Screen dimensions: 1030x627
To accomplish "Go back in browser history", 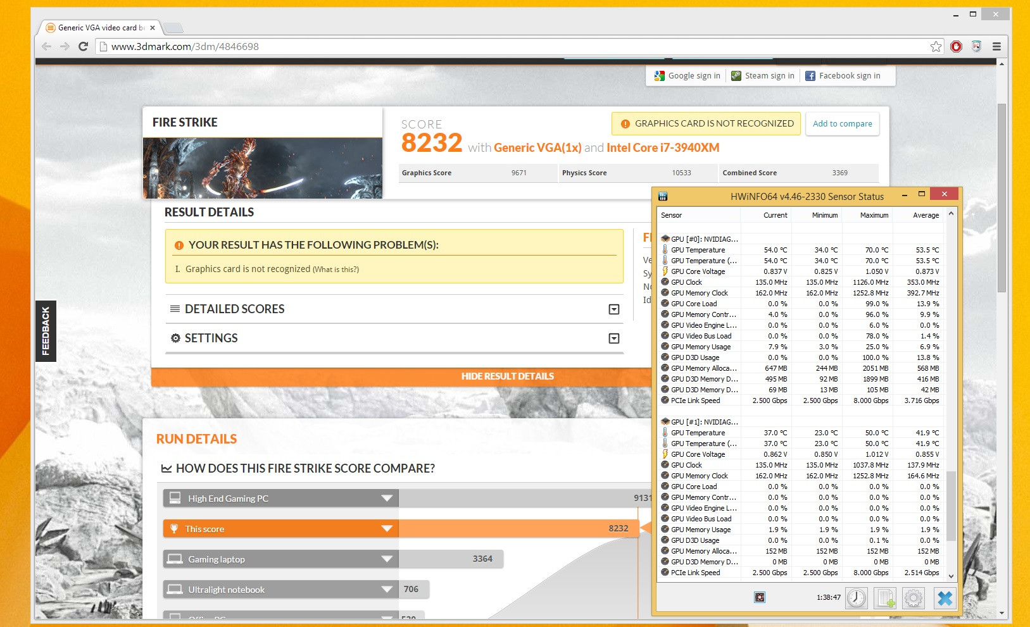I will (x=46, y=46).
